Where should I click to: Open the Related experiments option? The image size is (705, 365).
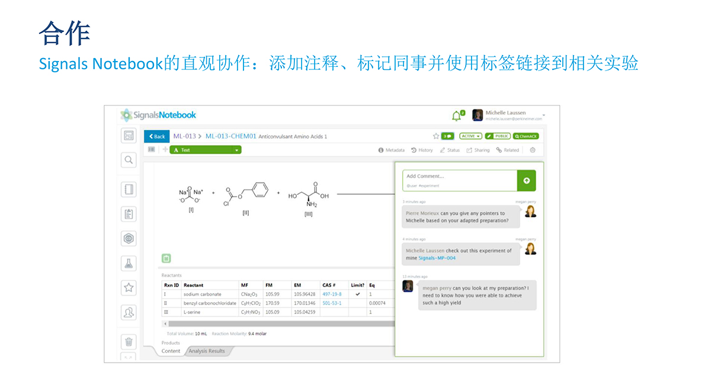[x=508, y=150]
